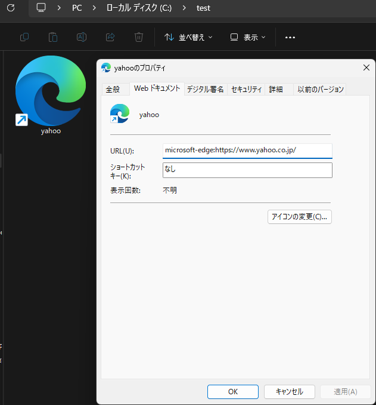The image size is (376, 405).
Task: Open the 並べ替え sort dropdown
Action: click(x=188, y=37)
